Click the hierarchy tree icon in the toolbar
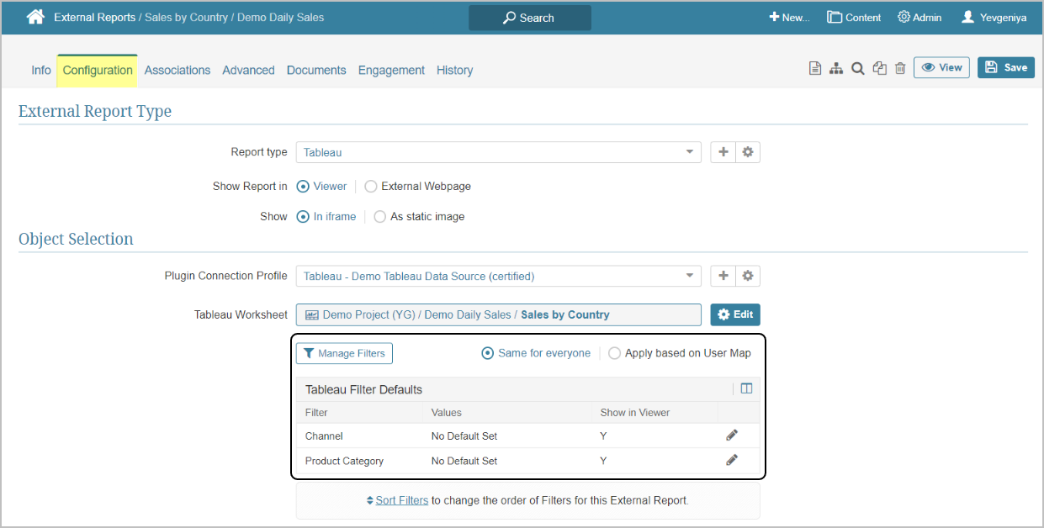 (x=836, y=69)
